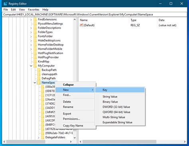Image resolution: width=189 pixels, height=146 pixels.
Task: Expand the DelegateFolders key
Action: tap(38, 138)
